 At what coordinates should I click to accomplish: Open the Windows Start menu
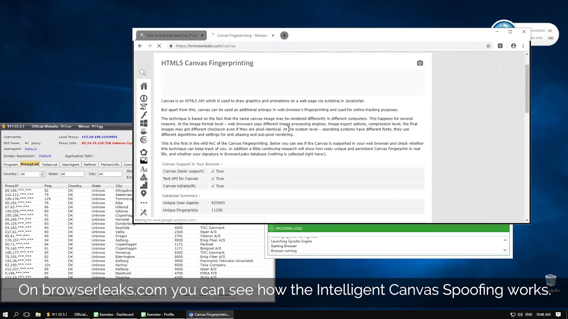pyautogui.click(x=5, y=315)
